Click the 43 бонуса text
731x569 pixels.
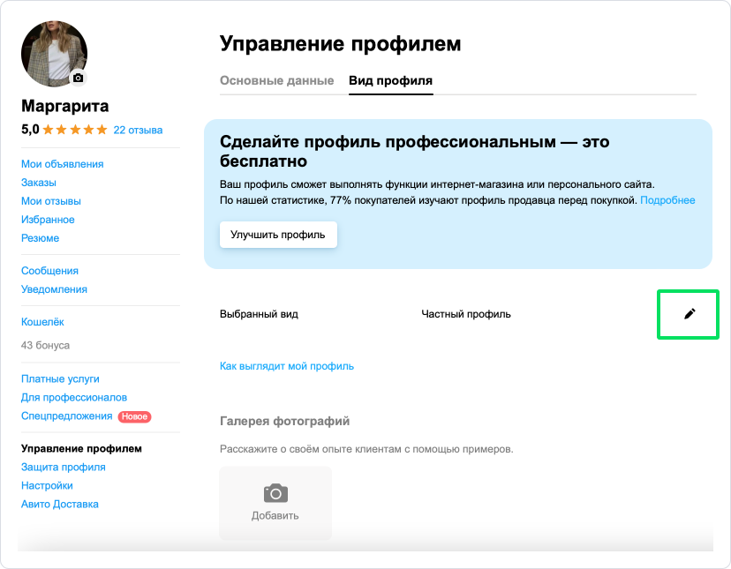45,345
